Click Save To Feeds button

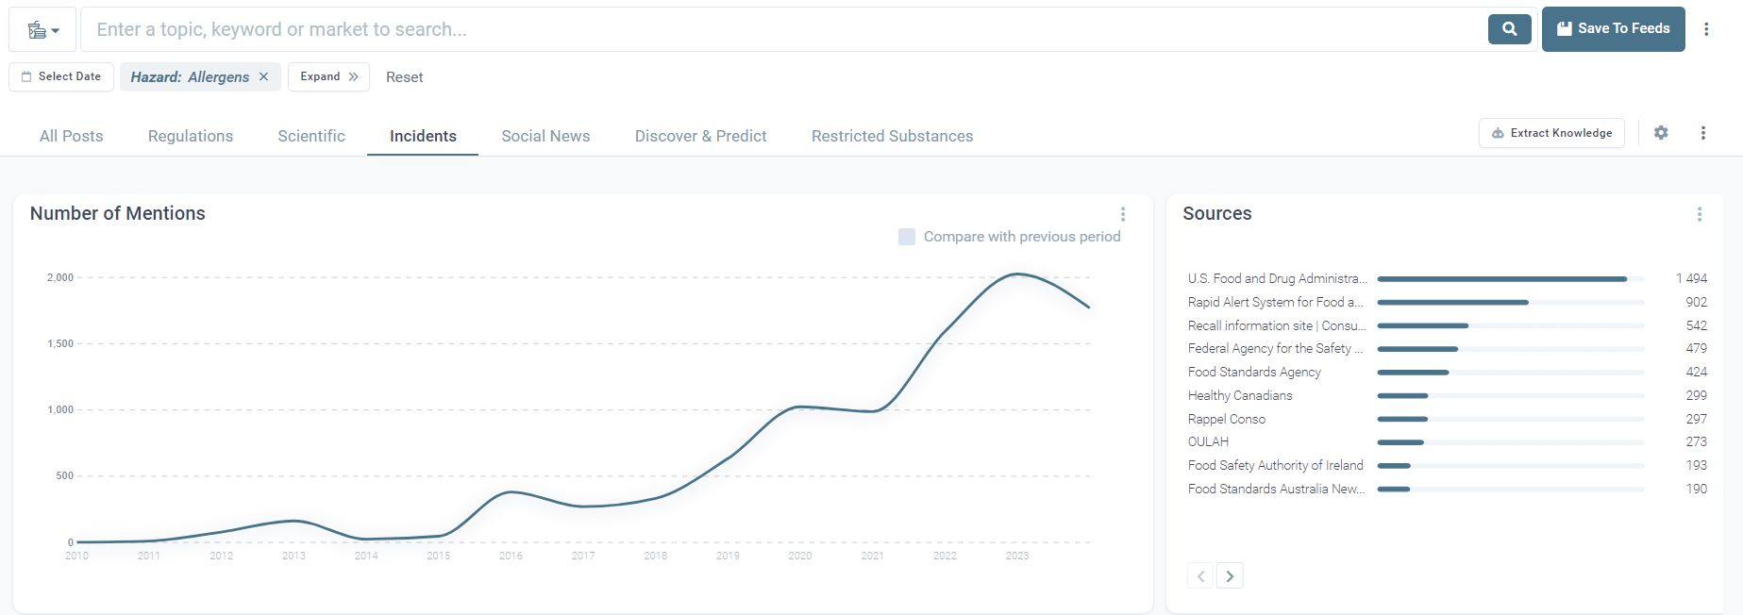[1614, 29]
